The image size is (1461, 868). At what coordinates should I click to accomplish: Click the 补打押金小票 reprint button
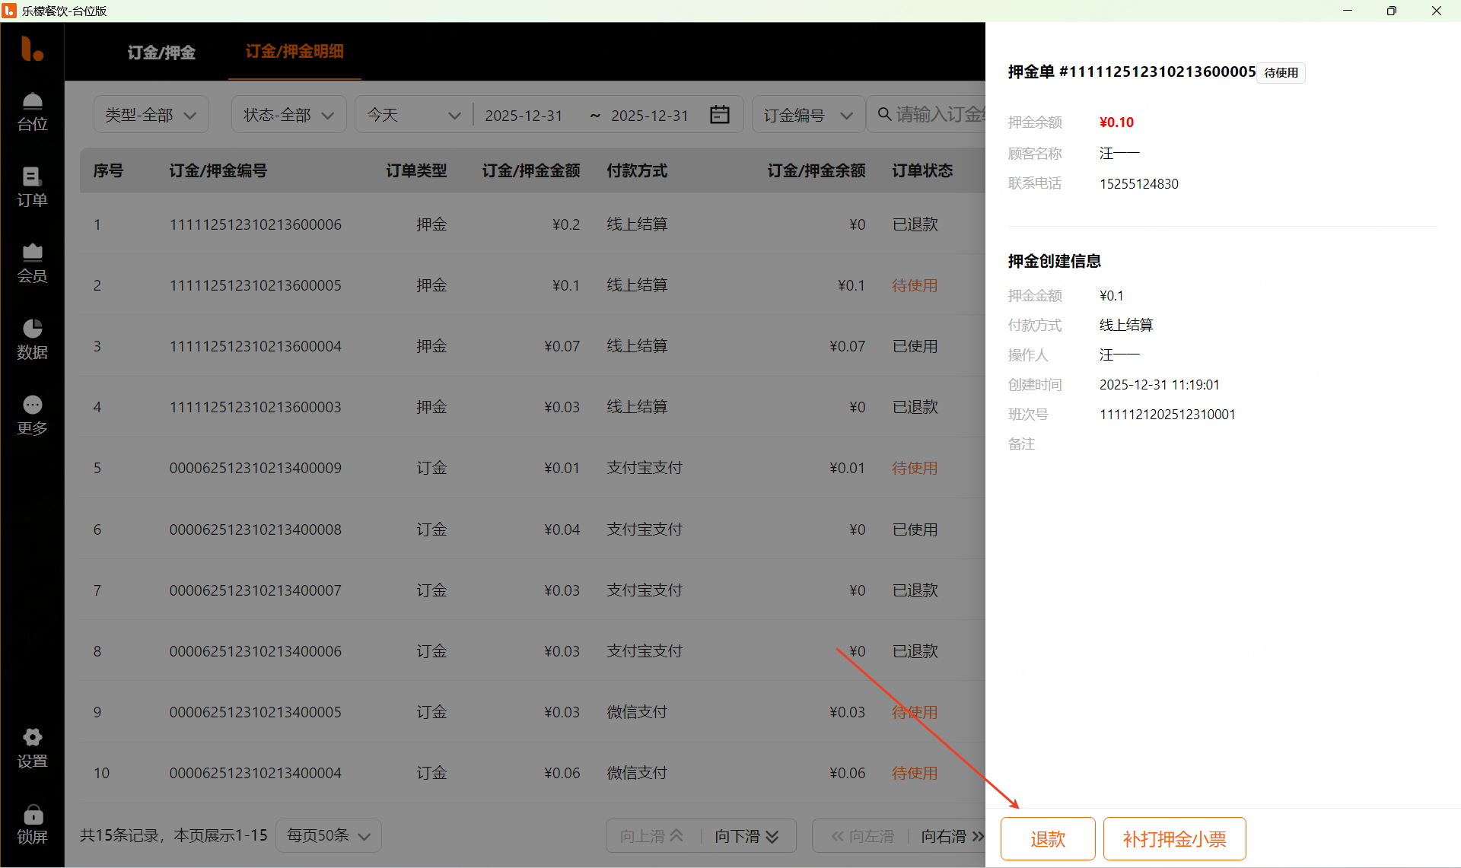[1174, 838]
